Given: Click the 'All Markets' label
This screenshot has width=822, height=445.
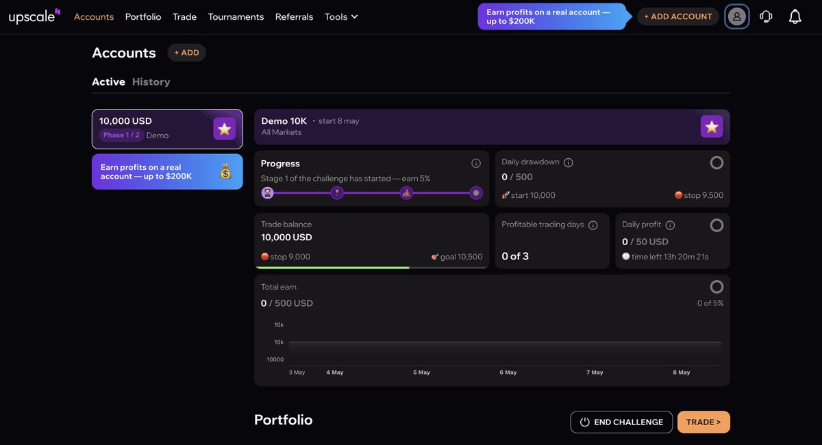Looking at the screenshot, I should tap(282, 132).
